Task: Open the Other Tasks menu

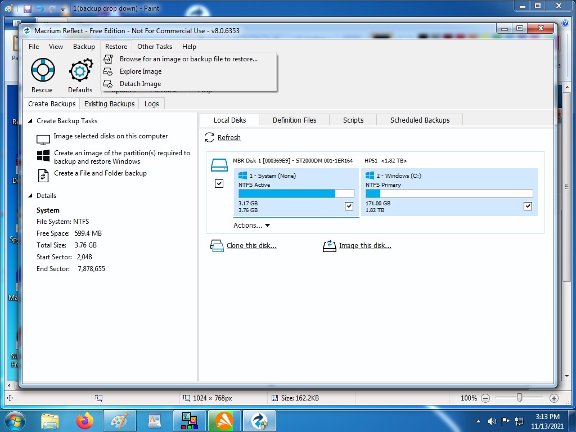Action: click(155, 47)
